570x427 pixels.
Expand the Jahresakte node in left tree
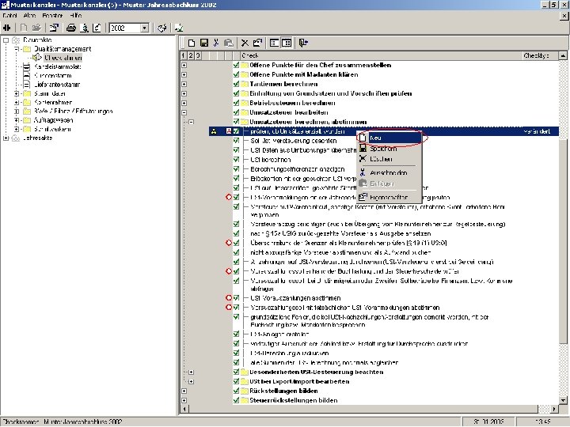click(6, 138)
